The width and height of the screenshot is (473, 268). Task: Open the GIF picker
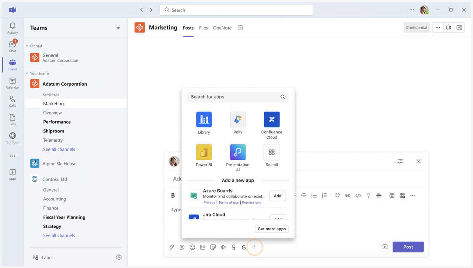tap(203, 247)
